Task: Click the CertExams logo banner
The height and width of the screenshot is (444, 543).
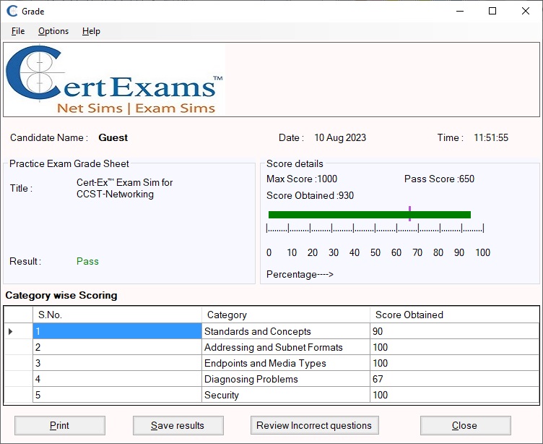Action: coord(114,80)
